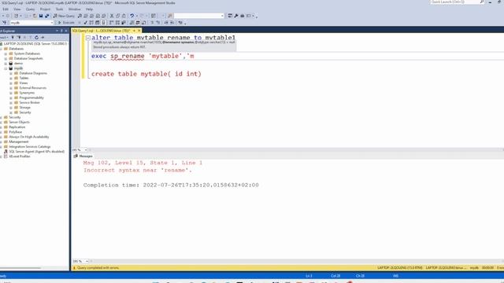Open the Tools menu

point(60,9)
